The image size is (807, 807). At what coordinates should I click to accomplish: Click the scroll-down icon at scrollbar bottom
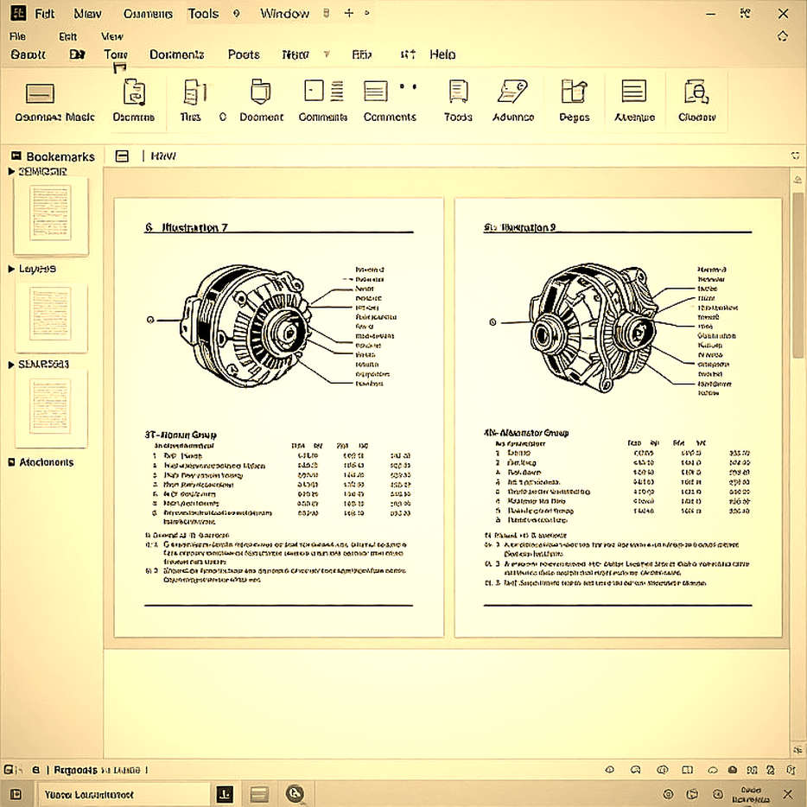[x=797, y=750]
